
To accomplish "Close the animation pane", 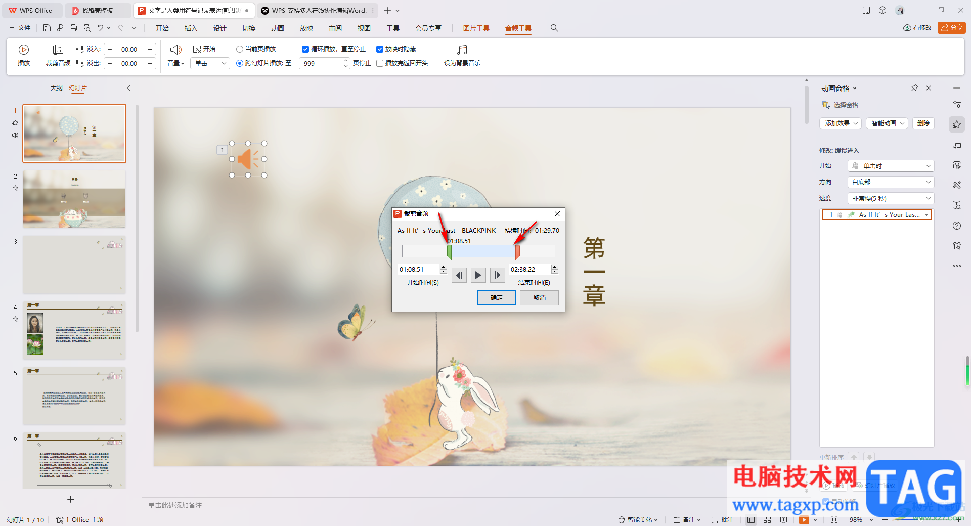I will [x=929, y=88].
